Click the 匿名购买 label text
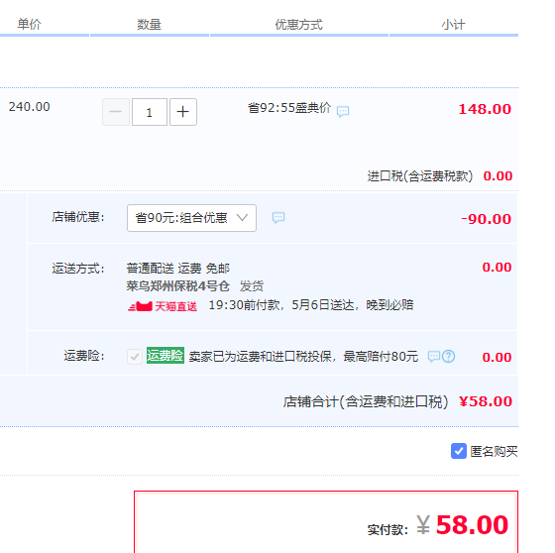The width and height of the screenshot is (555, 553). coord(494,451)
